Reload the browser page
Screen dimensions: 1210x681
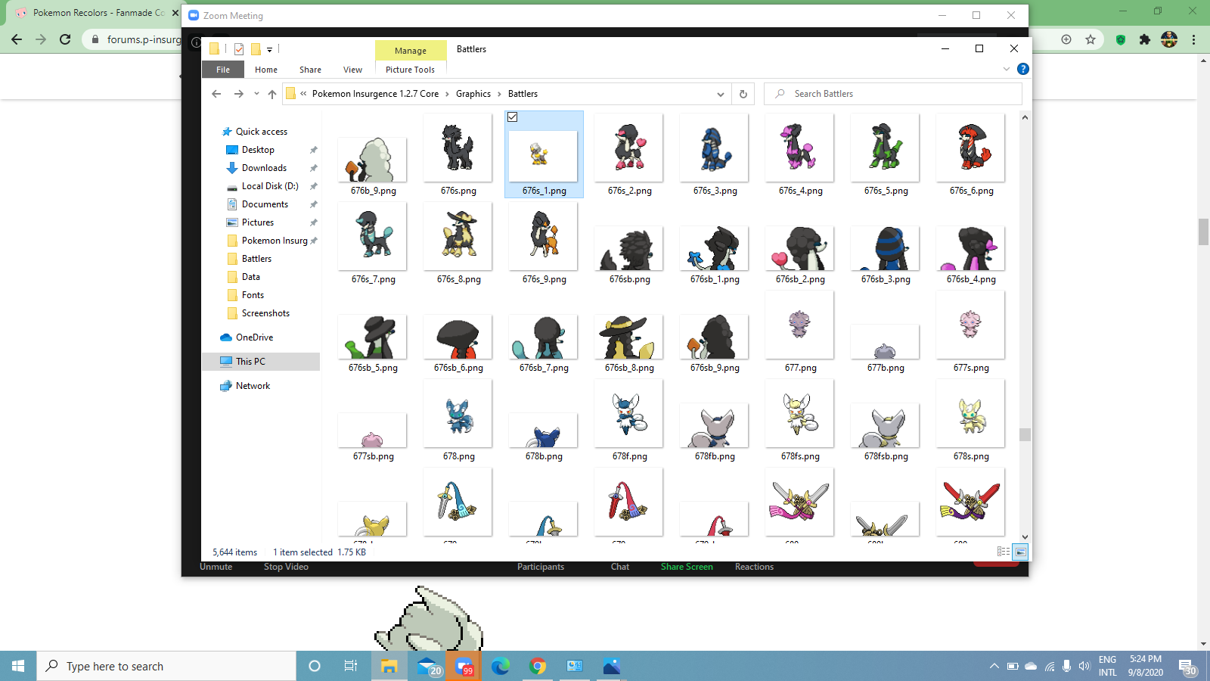point(65,39)
